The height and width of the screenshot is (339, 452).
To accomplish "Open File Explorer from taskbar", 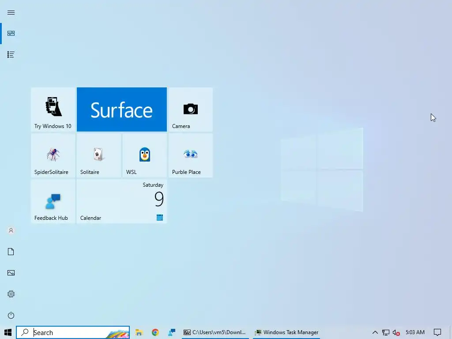I will click(139, 332).
